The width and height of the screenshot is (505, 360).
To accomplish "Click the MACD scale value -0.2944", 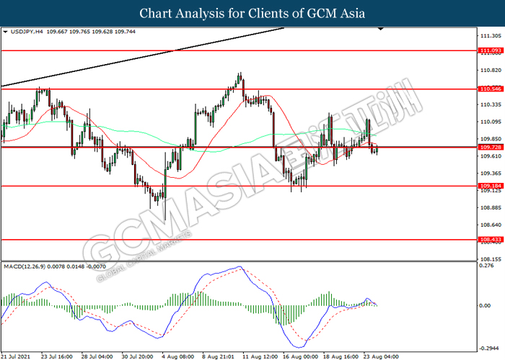I will 489,348.
